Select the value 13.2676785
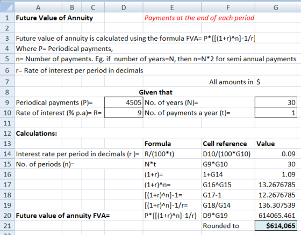This screenshot has height=235, width=301. (x=276, y=185)
